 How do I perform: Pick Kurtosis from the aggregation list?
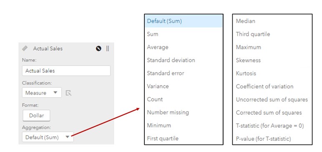pyautogui.click(x=246, y=73)
